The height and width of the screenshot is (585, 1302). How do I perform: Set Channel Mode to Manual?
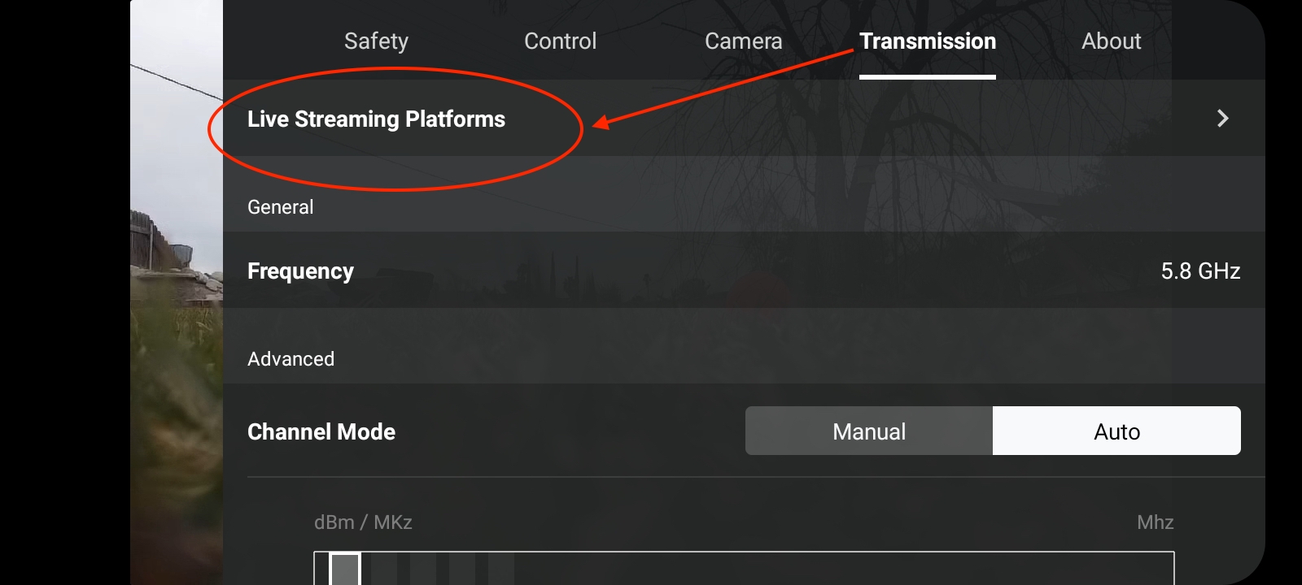coord(868,431)
